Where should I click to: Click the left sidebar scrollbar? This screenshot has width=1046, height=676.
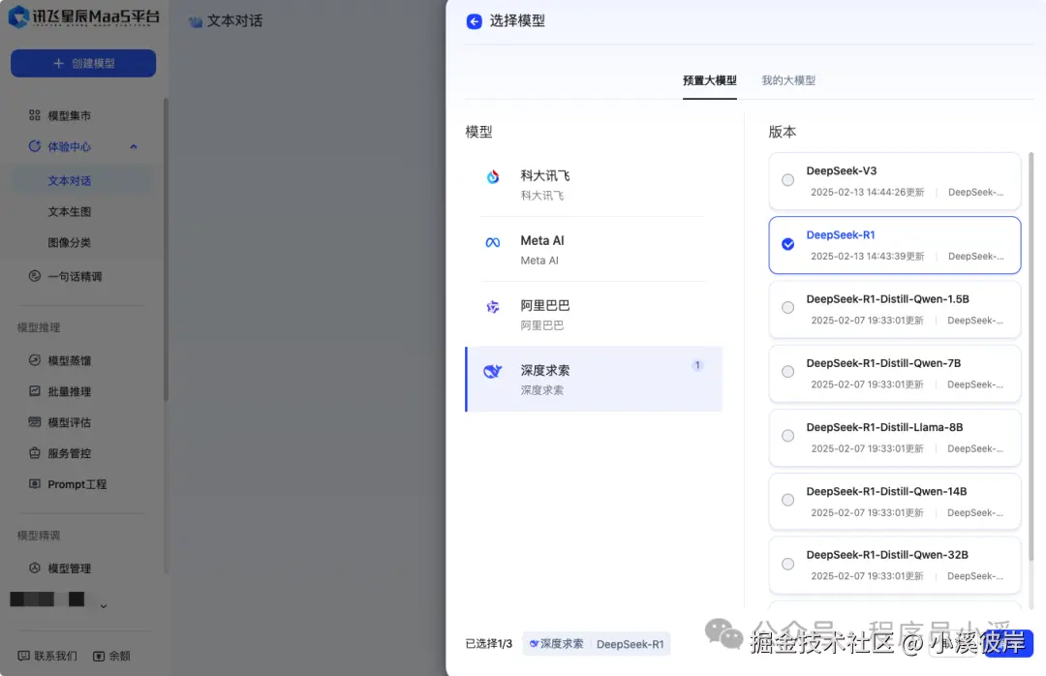(166, 250)
